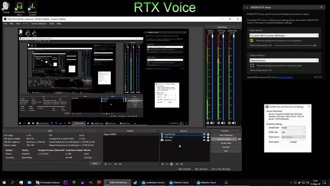
Task: Open NVIDIA RTX Voice desktop shortcut
Action: (20, 9)
